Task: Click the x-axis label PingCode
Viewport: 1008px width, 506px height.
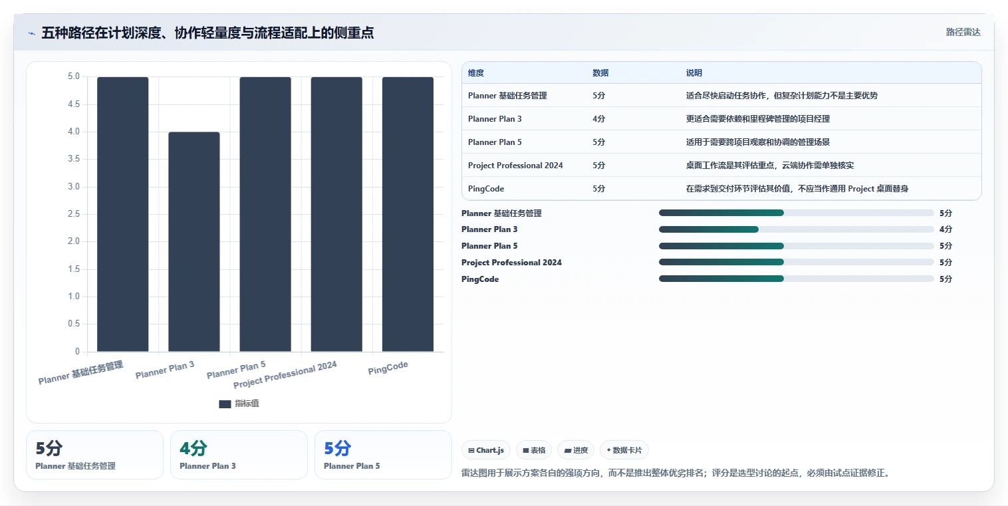Action: 388,368
